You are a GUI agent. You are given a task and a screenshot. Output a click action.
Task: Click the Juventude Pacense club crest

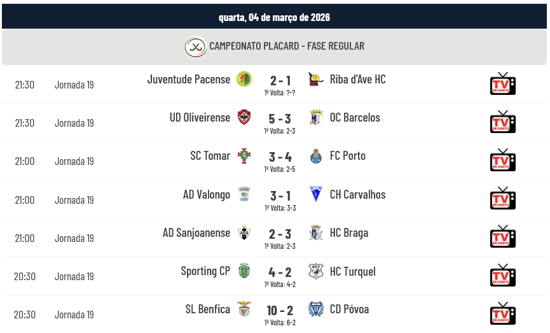(244, 79)
